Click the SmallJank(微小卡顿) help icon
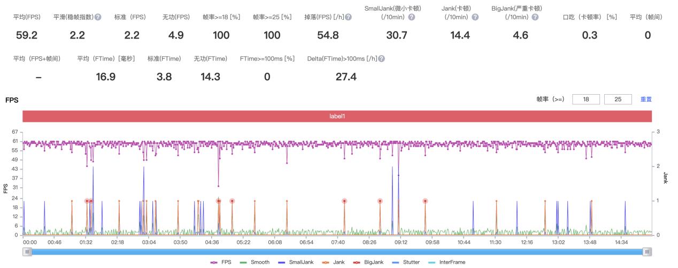The image size is (678, 268). click(x=411, y=17)
